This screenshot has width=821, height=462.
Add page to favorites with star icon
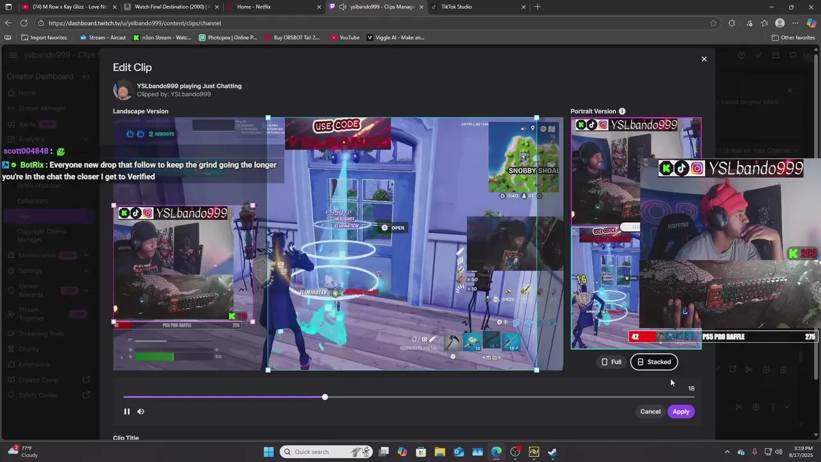[713, 23]
